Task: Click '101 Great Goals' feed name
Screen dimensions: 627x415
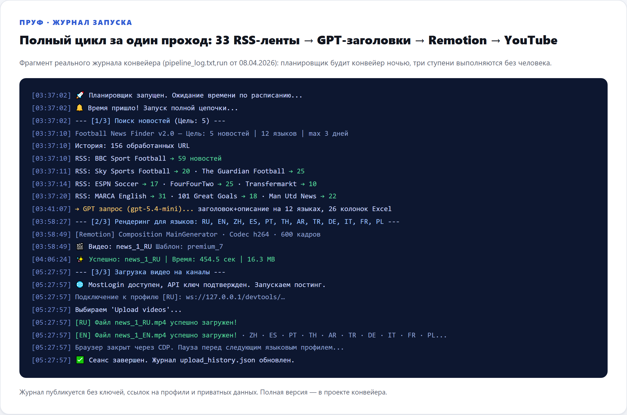Action: pyautogui.click(x=208, y=196)
